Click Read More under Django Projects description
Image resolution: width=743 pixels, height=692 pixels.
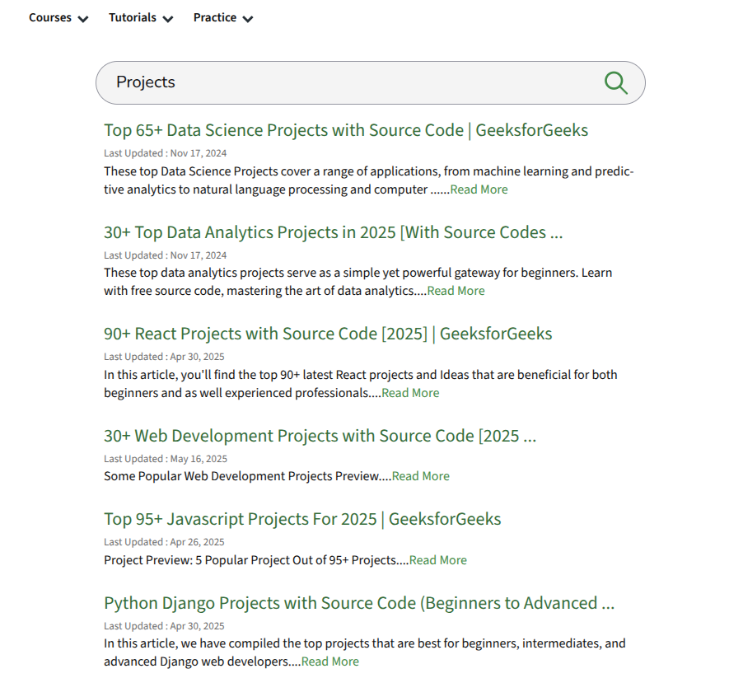330,662
